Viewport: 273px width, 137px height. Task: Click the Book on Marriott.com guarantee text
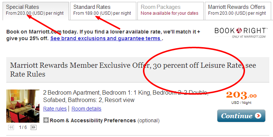(x=103, y=35)
